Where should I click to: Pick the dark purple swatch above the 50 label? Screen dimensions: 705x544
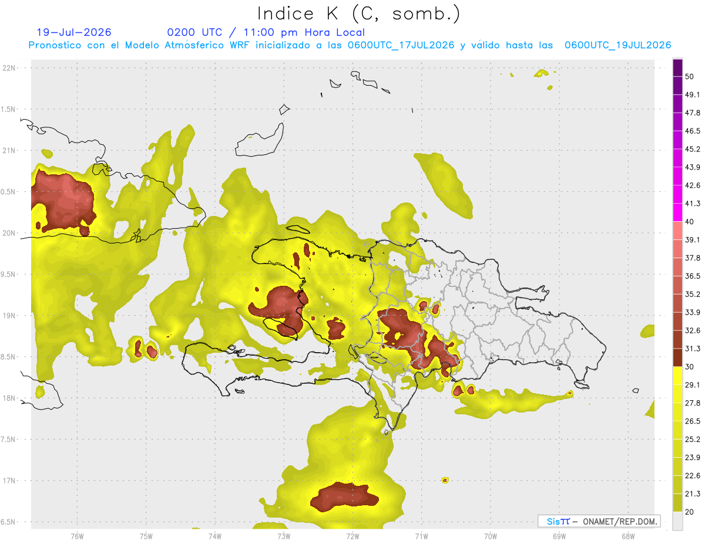[677, 67]
